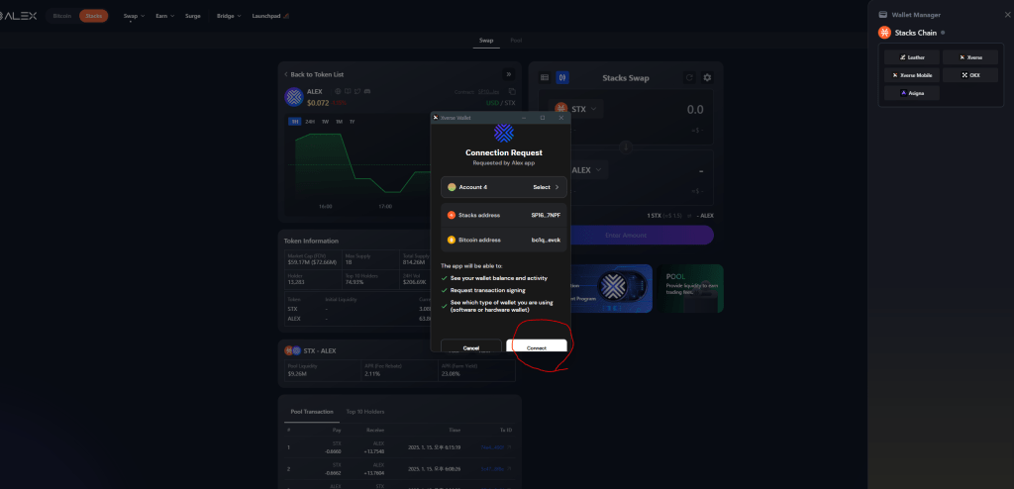Click the candlestick chart view icon
Viewport: 1014px width, 489px height.
pyautogui.click(x=561, y=77)
